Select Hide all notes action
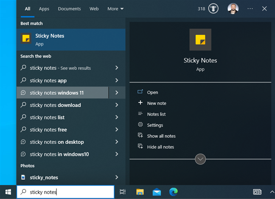Screen dimensions: 275x199 (x=160, y=147)
